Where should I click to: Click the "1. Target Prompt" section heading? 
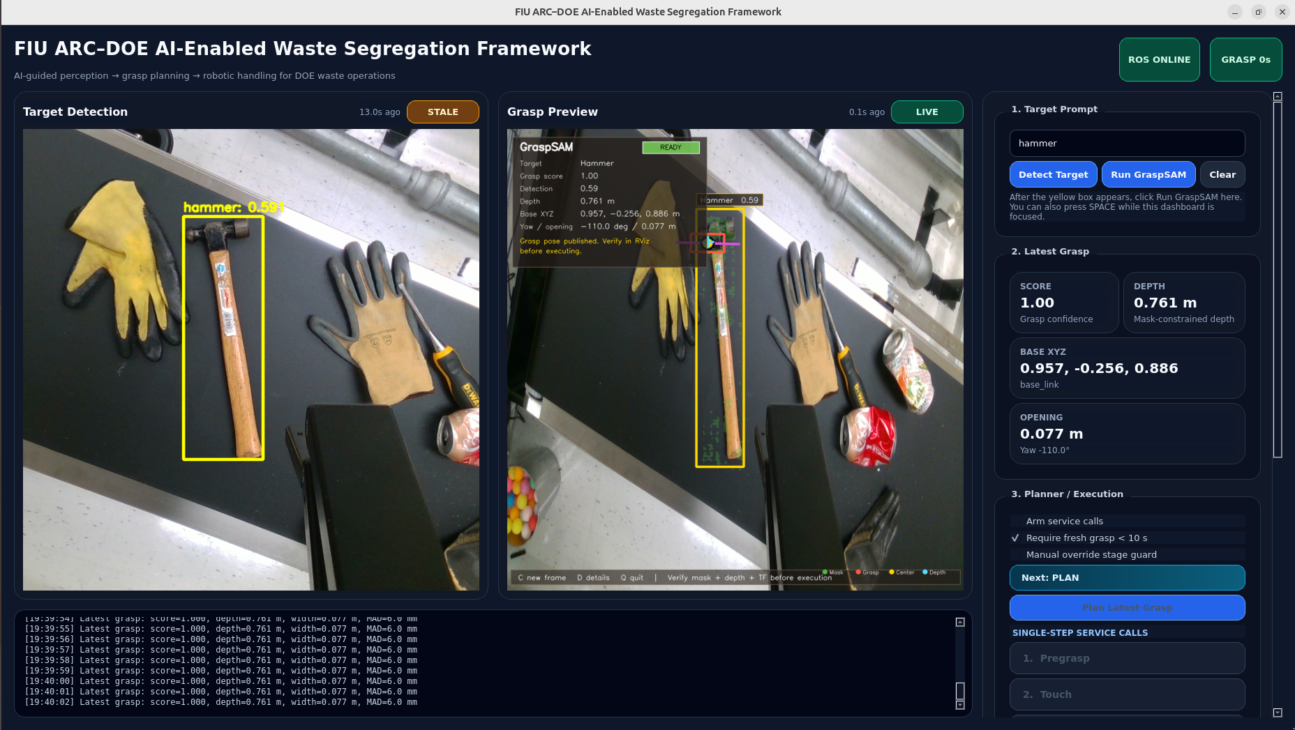[1054, 109]
